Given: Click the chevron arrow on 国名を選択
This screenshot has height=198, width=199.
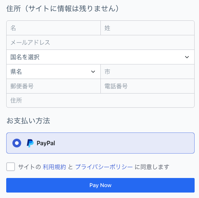Looking at the screenshot, I should point(187,57).
